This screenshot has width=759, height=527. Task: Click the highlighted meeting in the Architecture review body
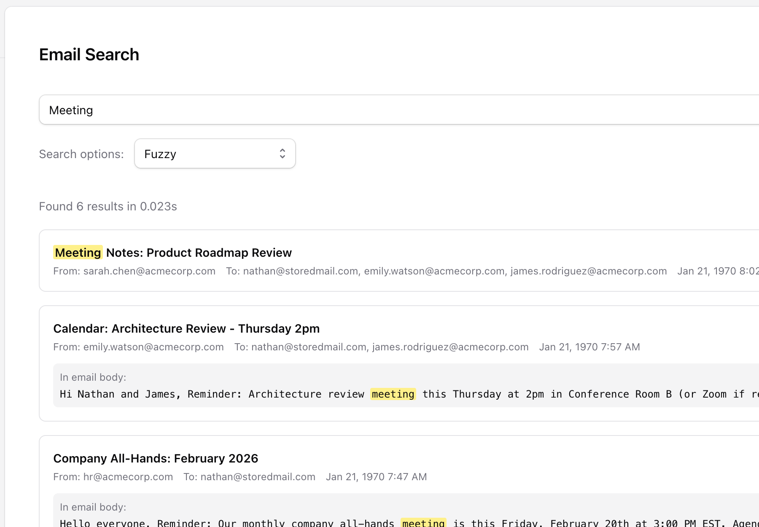point(393,394)
